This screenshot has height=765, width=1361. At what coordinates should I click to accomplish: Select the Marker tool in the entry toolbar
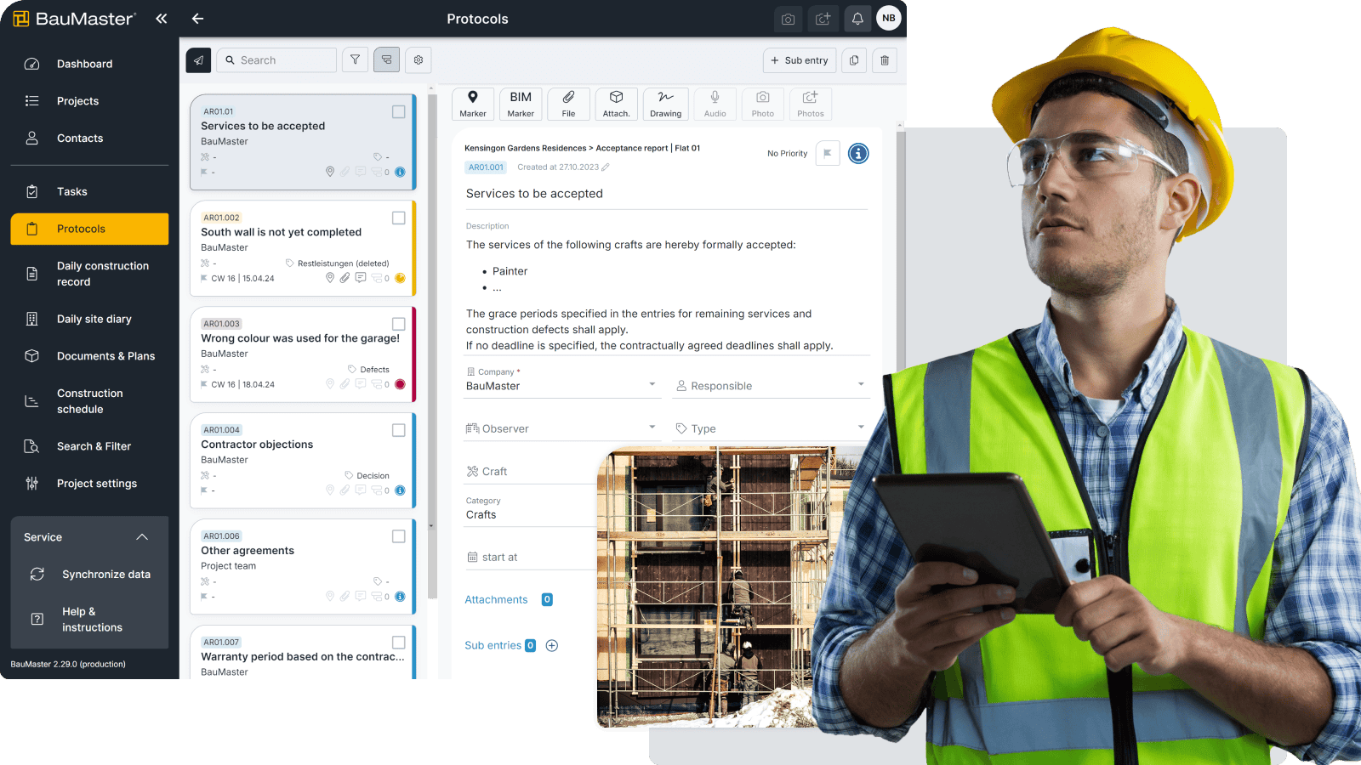click(473, 103)
